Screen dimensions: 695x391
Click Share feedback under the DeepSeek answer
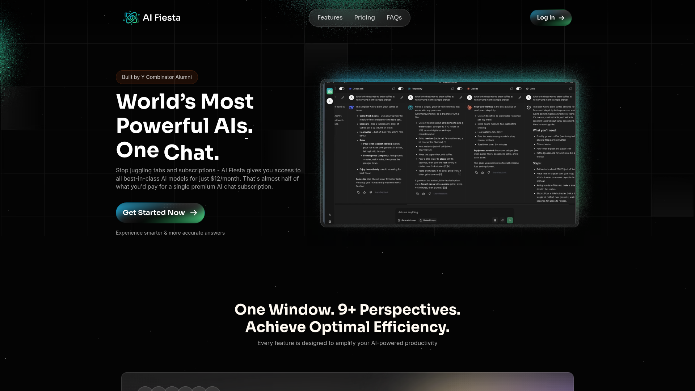point(381,192)
